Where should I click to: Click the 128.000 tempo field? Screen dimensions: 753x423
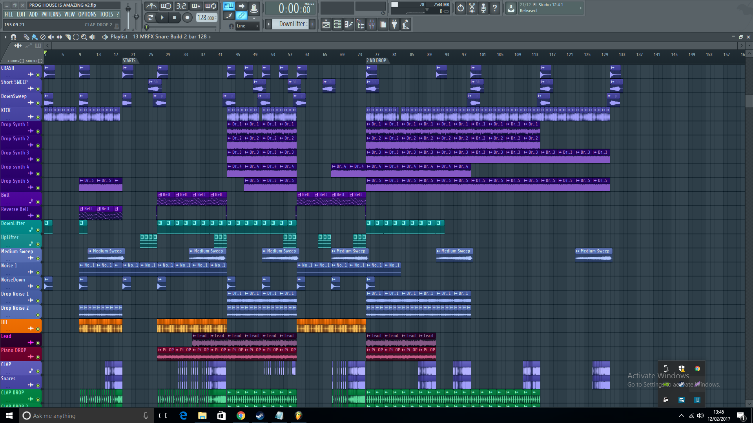click(206, 18)
